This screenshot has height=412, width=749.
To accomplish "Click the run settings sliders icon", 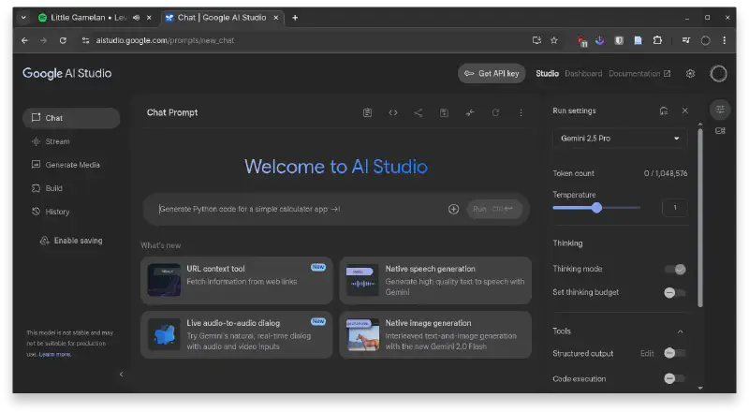I will click(720, 110).
